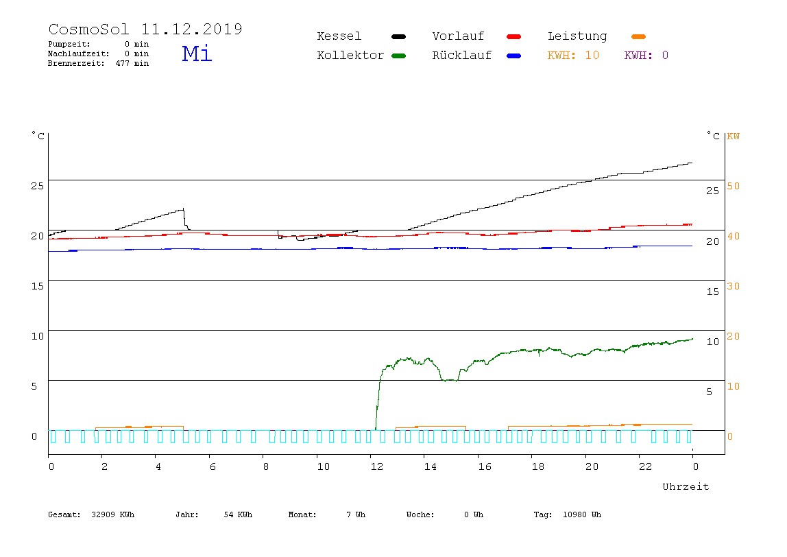Click the Kollektor legend label

coord(350,56)
